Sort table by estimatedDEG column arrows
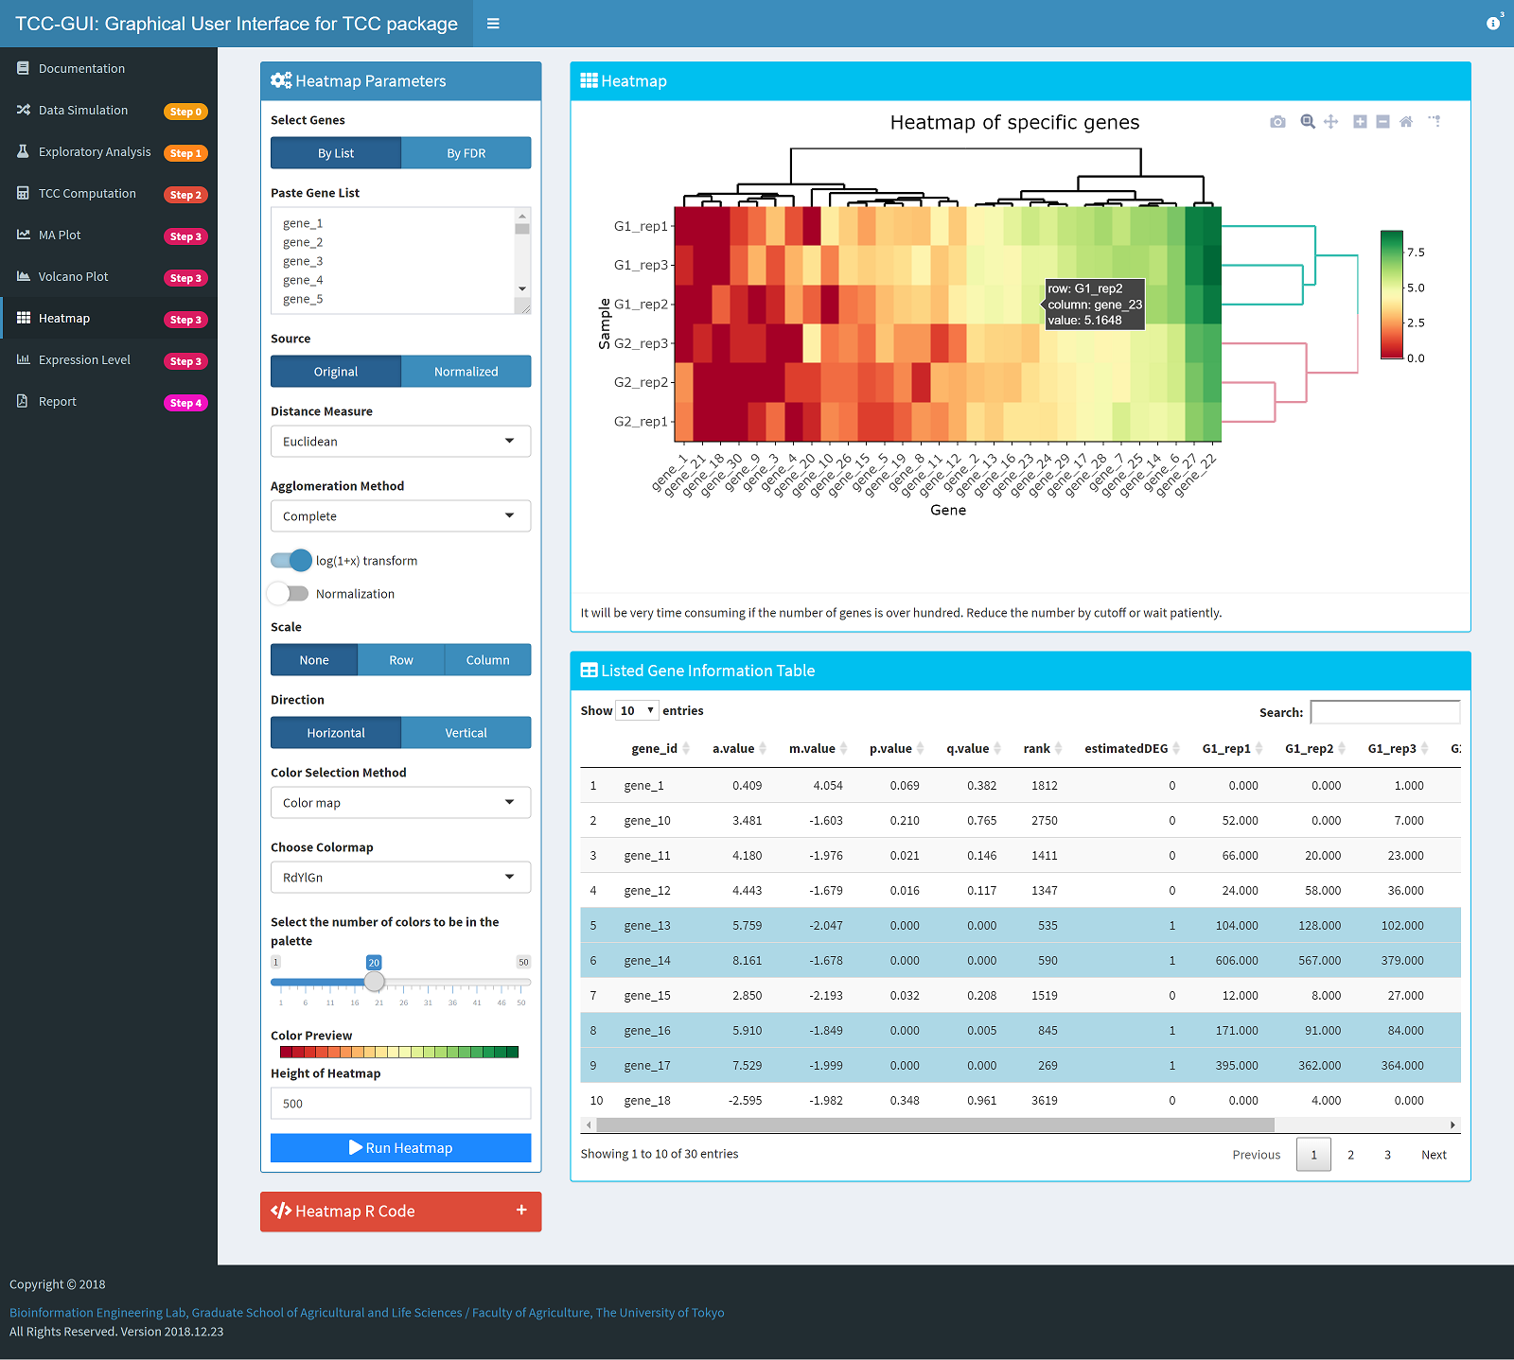 pos(1176,748)
